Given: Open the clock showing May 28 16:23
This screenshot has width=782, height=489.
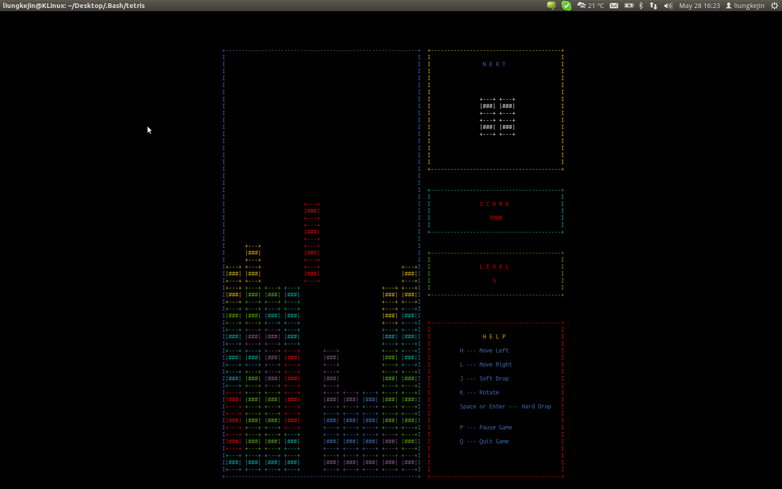Looking at the screenshot, I should 699,6.
